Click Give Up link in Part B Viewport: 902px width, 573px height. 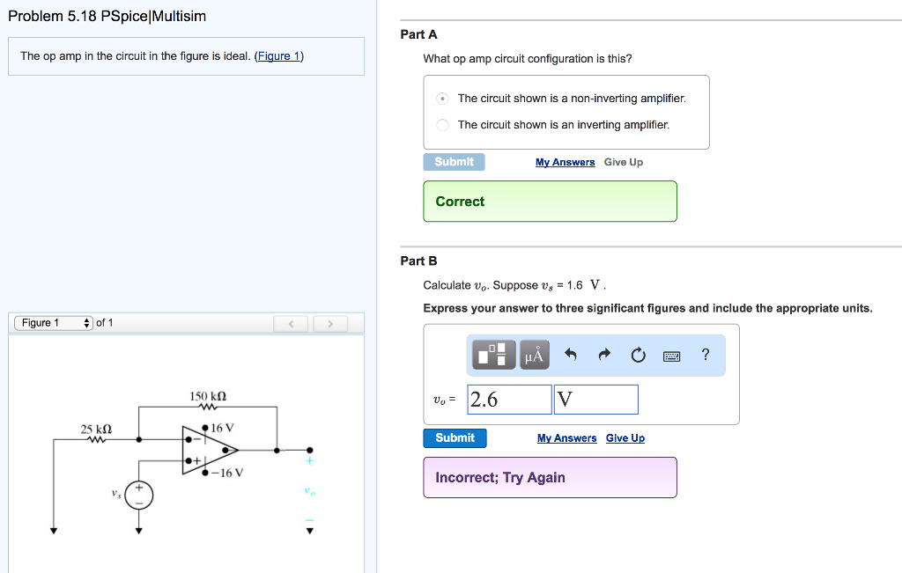625,438
